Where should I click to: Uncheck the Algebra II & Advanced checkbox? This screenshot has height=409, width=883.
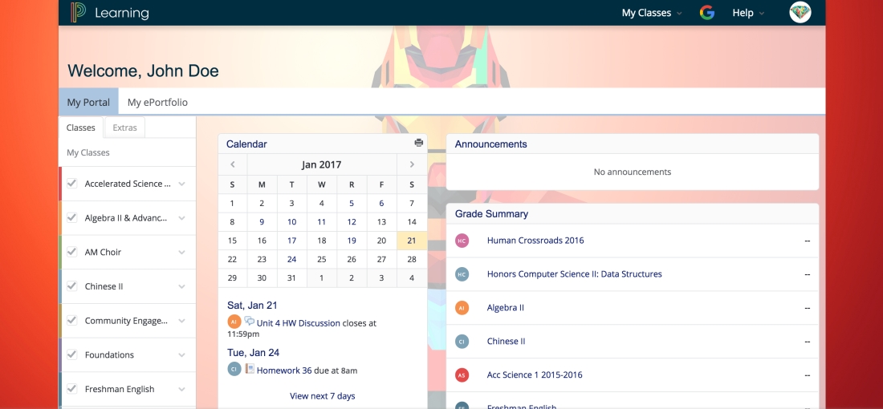(72, 217)
